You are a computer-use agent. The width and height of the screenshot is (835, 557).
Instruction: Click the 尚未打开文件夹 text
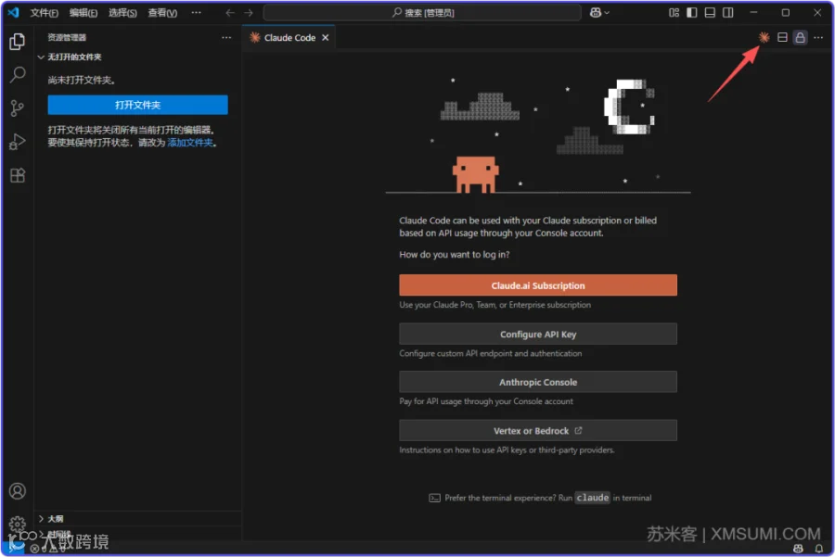tap(82, 81)
